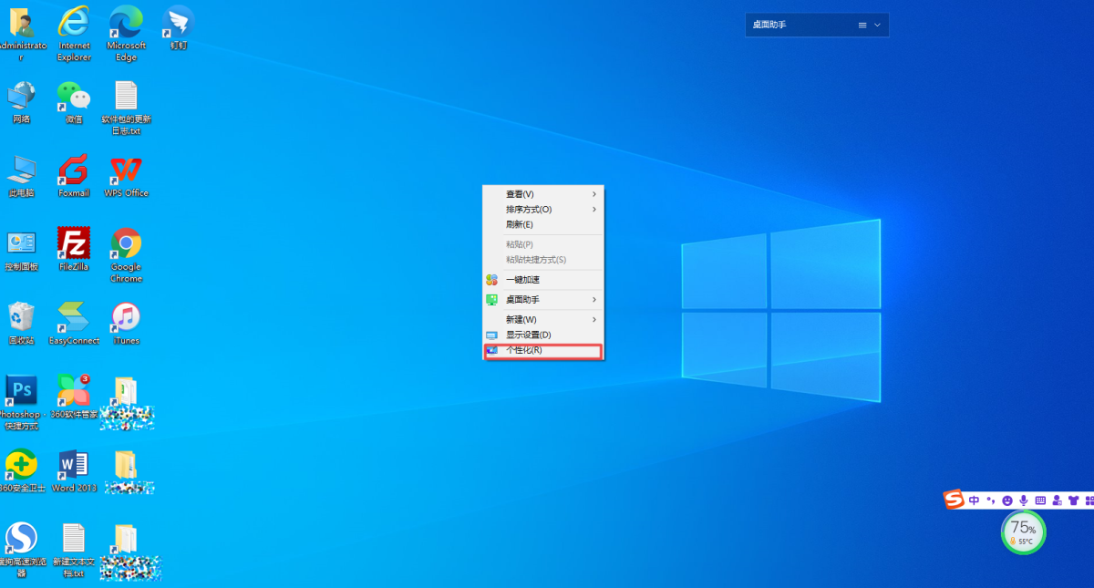
Task: Select the Microsoft Edge shortcut
Action: pyautogui.click(x=126, y=23)
